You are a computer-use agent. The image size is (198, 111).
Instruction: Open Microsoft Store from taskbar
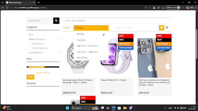pyautogui.click(x=119, y=108)
